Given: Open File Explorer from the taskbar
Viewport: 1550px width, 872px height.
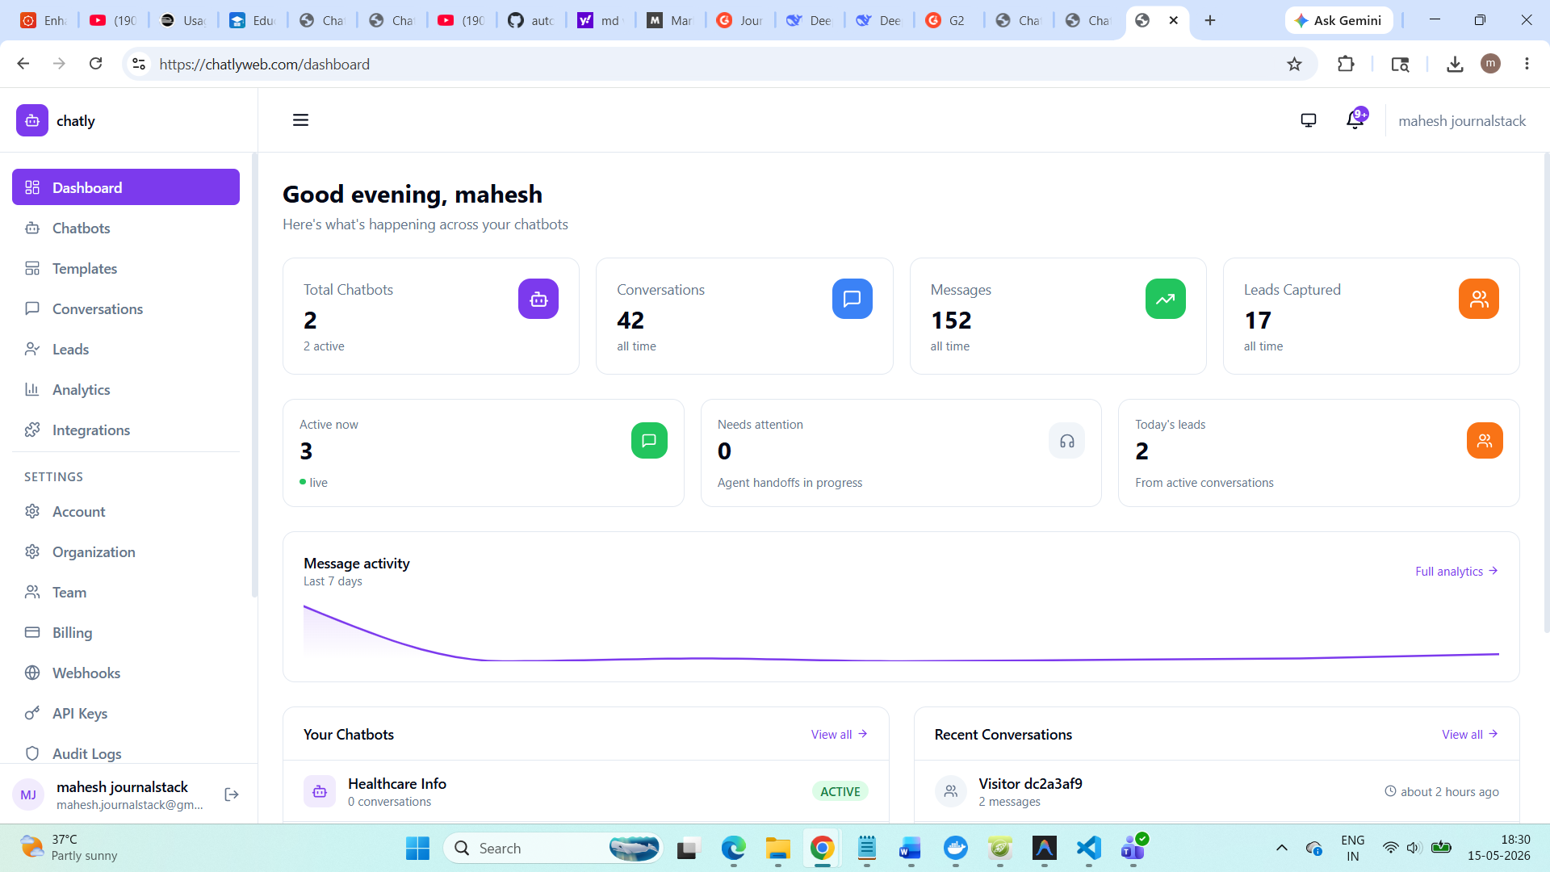Looking at the screenshot, I should coord(778,849).
